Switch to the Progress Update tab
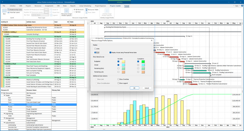Viewport: 244px width, 131px height. 115,6
